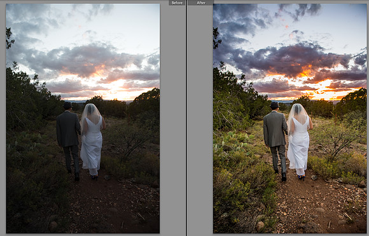
Task: Click the groom's hat in the After photo
Action: pyautogui.click(x=274, y=105)
